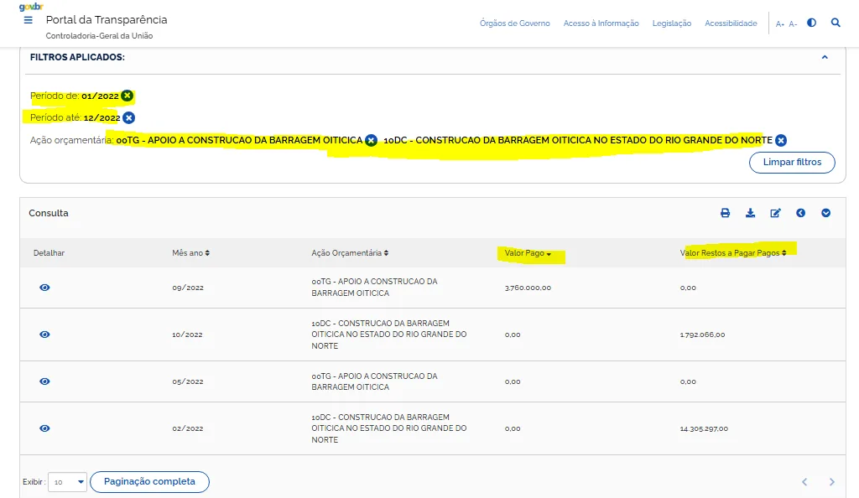This screenshot has width=859, height=498.
Task: Sort by Valor Restos a Pagar Pagos
Action: (x=733, y=253)
